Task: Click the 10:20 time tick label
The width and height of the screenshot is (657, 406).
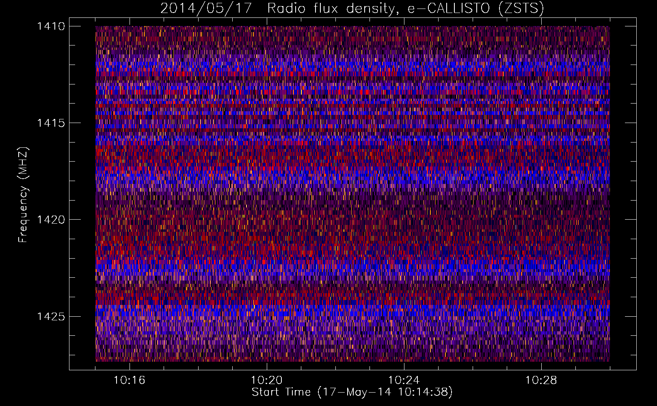Action: click(x=267, y=380)
